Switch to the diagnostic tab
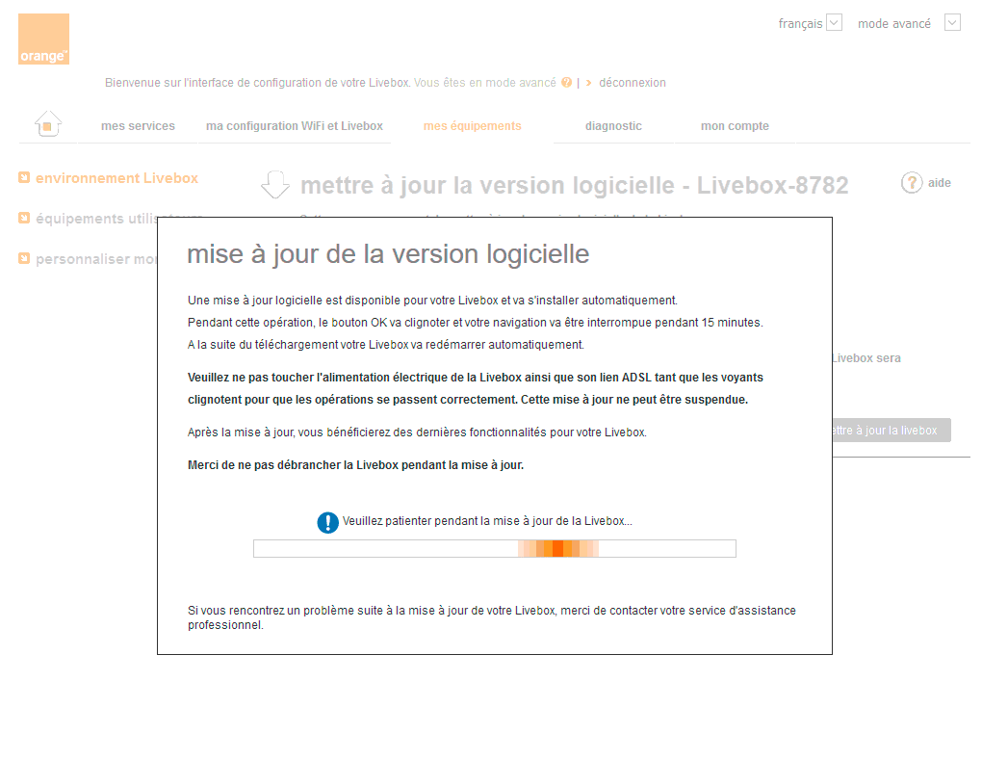The width and height of the screenshot is (982, 760). pos(614,125)
